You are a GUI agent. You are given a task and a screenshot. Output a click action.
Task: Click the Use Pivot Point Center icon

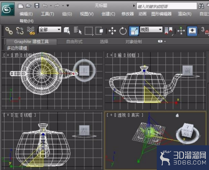[x=169, y=31]
